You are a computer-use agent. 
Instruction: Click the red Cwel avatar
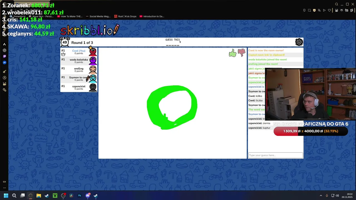coord(93,52)
